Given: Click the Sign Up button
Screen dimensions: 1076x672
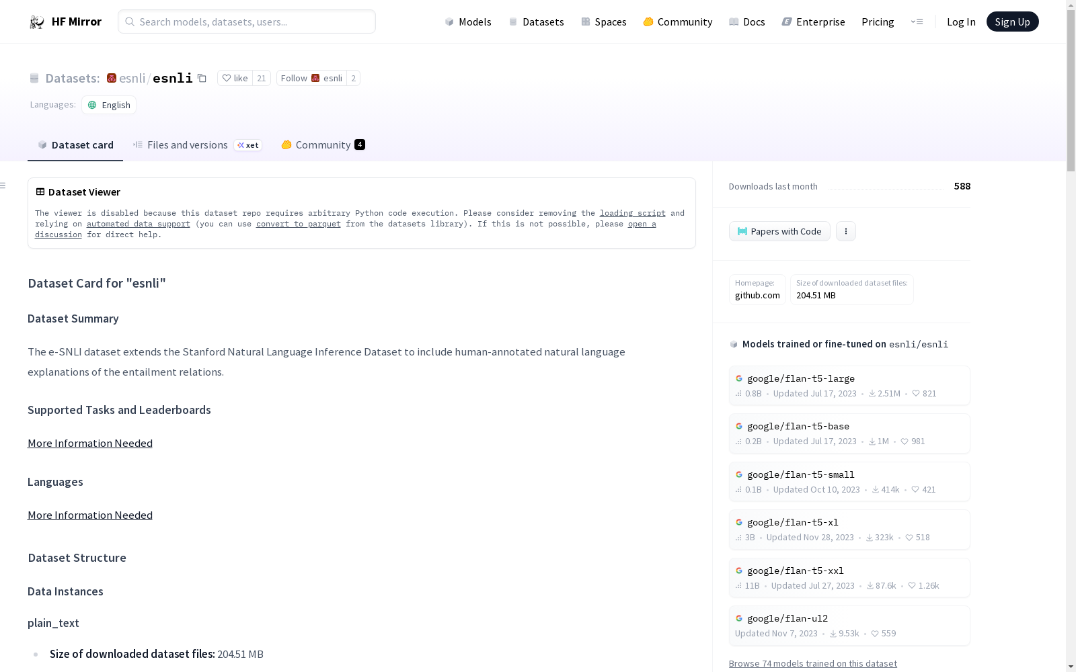Looking at the screenshot, I should pyautogui.click(x=1012, y=22).
